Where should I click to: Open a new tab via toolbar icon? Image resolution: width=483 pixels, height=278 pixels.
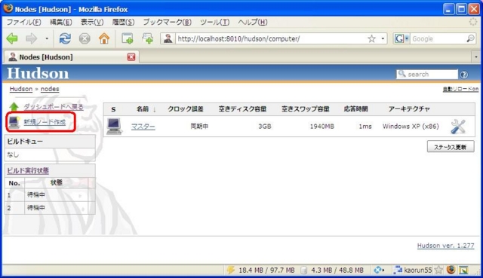pos(128,38)
